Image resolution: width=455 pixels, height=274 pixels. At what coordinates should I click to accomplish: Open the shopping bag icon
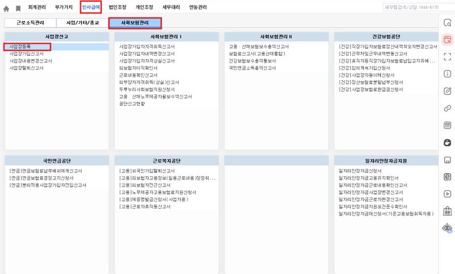pyautogui.click(x=448, y=211)
